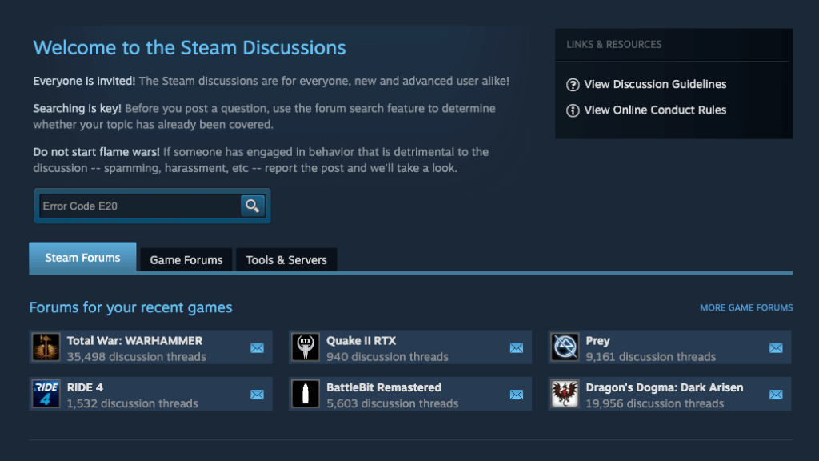Click the envelope icon next to Prey
819x461 pixels.
[x=776, y=348]
